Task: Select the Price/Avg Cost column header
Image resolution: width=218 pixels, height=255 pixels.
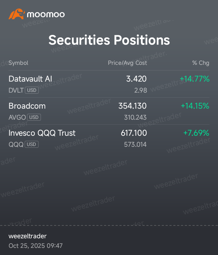Action: click(128, 63)
